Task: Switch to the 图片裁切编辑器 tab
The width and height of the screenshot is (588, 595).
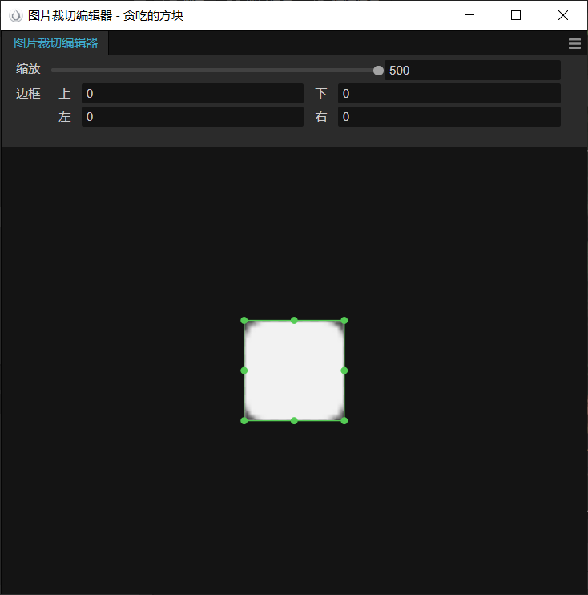Action: click(x=55, y=42)
